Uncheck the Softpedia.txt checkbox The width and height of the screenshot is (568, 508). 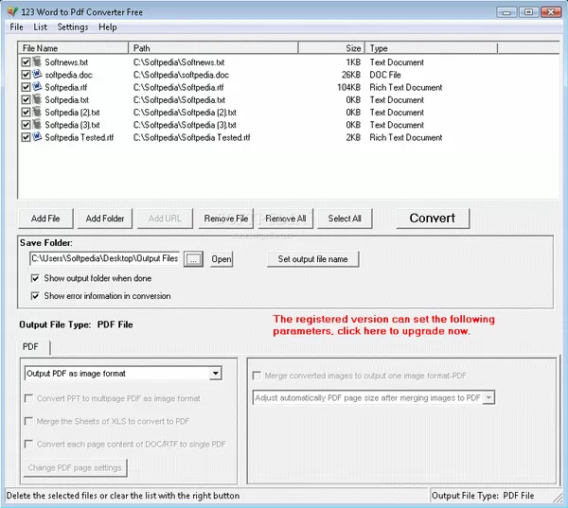pos(26,100)
